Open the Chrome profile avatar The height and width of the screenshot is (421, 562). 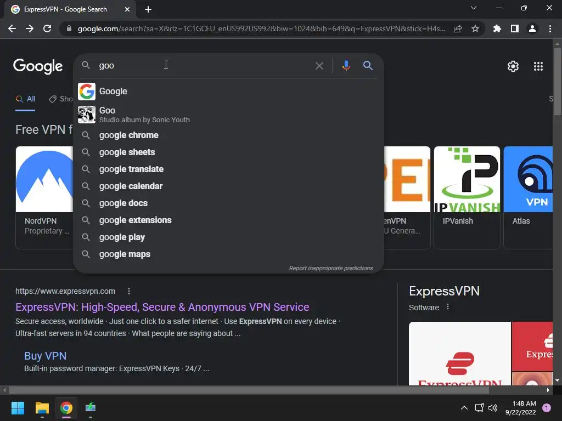(x=532, y=29)
